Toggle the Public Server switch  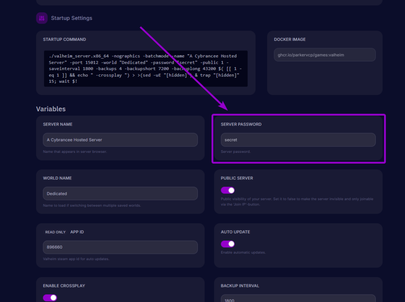click(x=227, y=190)
